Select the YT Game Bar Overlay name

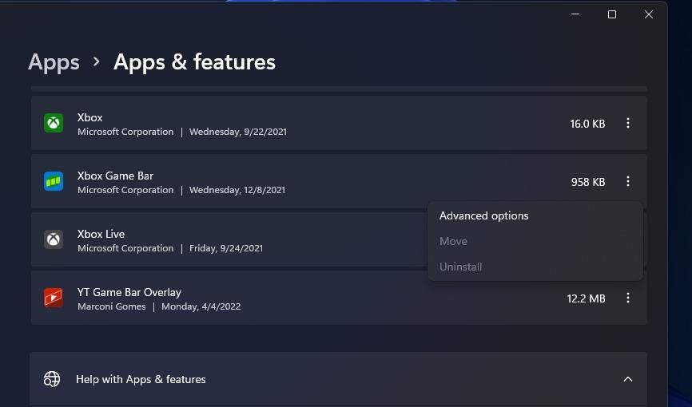(129, 292)
